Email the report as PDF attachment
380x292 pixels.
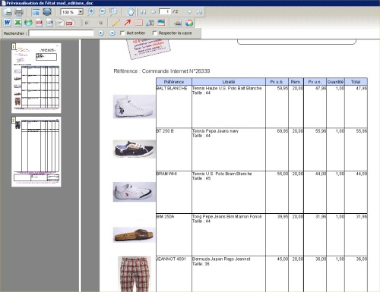tap(70, 23)
